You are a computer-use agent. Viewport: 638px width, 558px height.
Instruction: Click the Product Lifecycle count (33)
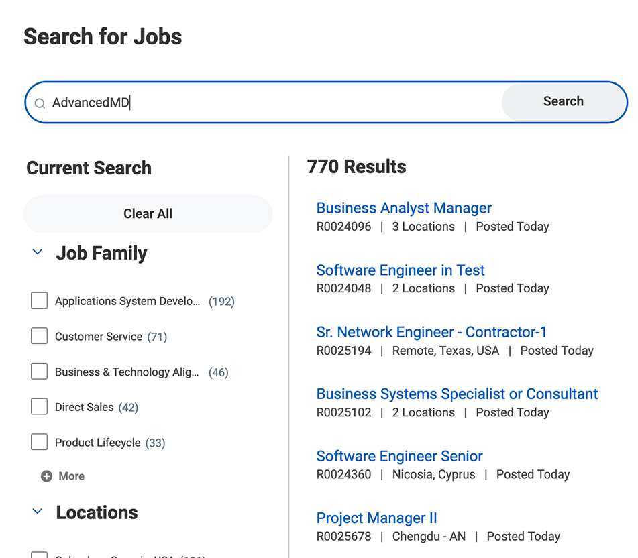point(156,443)
